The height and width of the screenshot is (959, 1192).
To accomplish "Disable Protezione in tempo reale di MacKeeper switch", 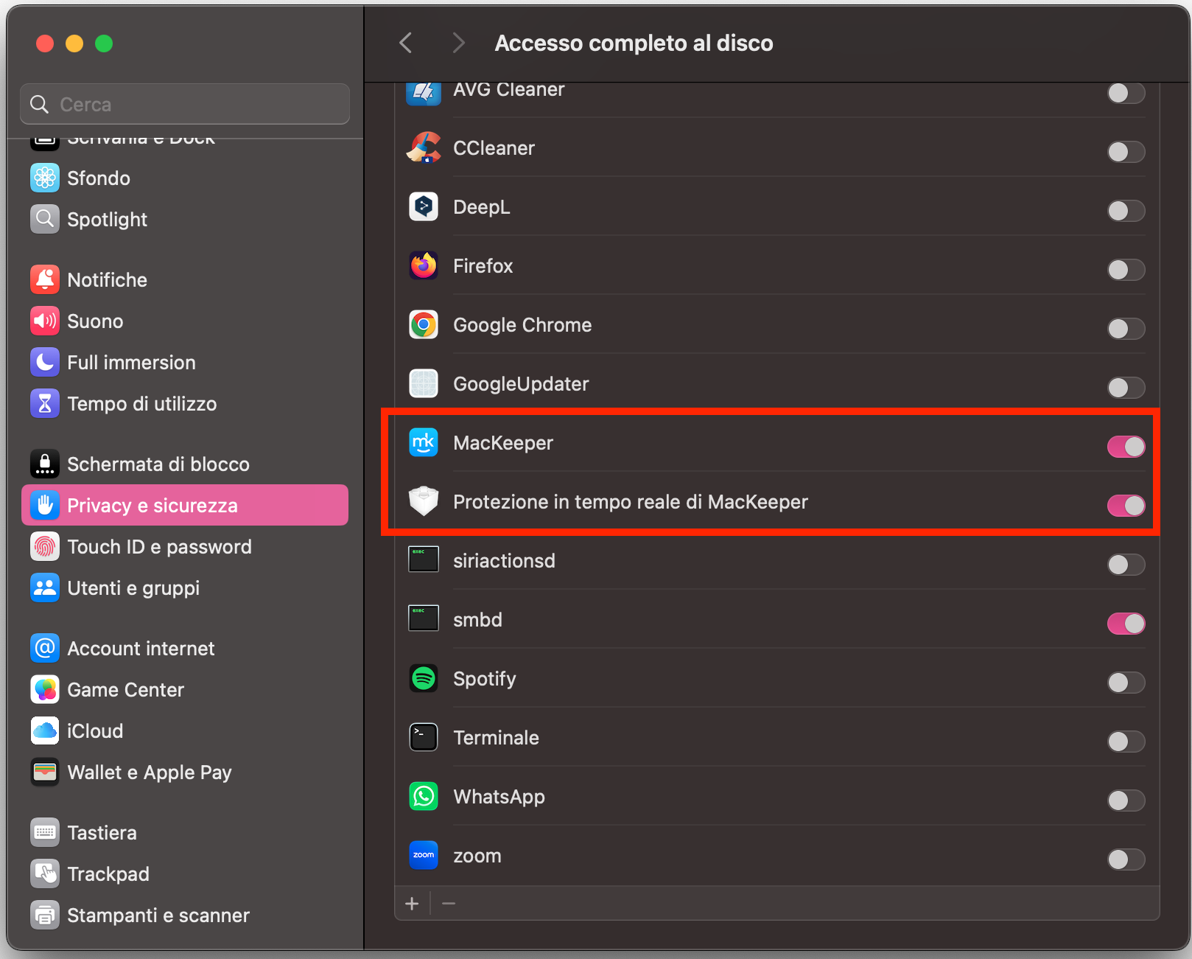I will pos(1126,506).
